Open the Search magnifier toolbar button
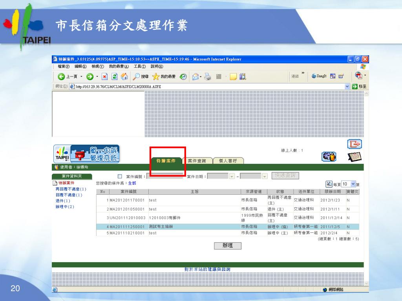The image size is (402, 301). click(141, 76)
